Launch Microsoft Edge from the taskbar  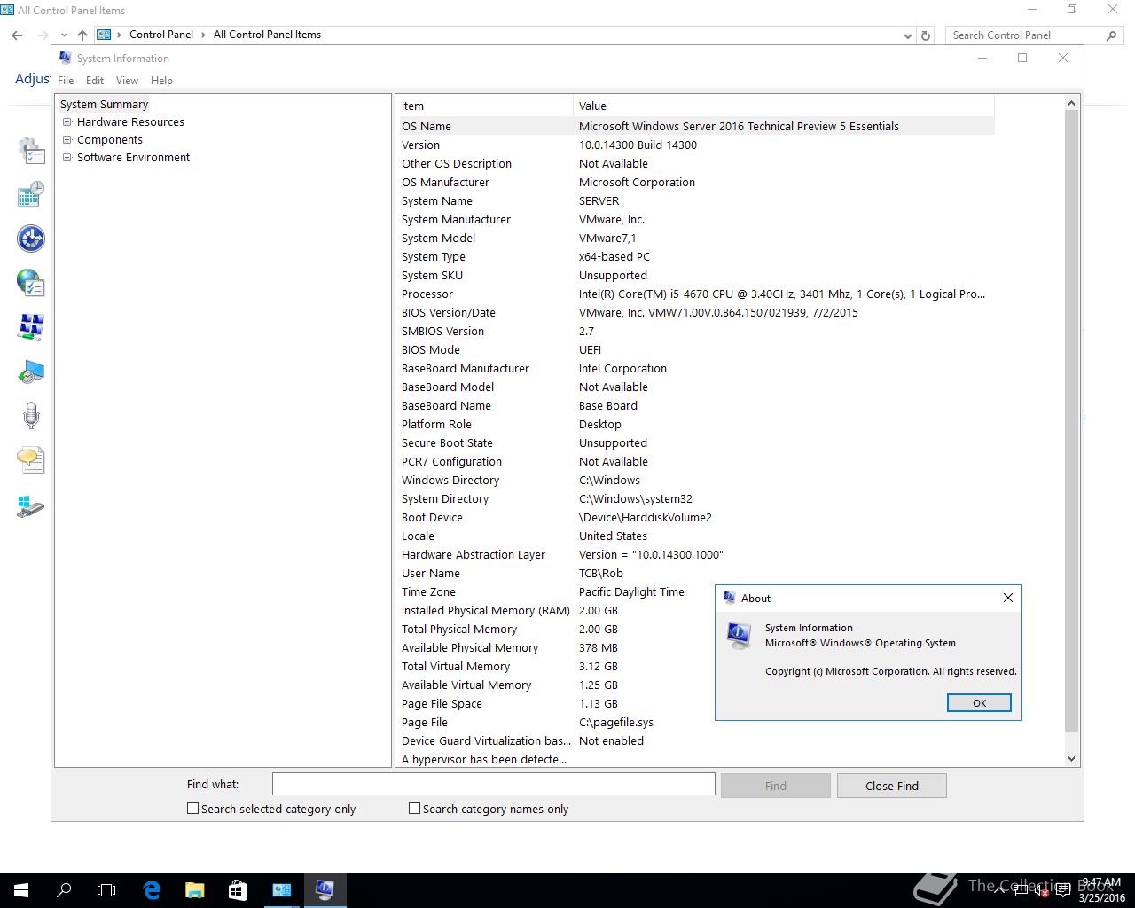152,889
